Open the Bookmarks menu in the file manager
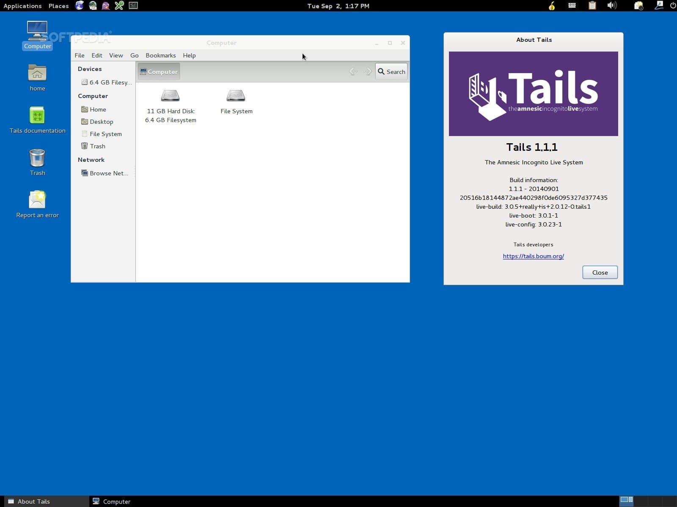The image size is (677, 507). 160,55
